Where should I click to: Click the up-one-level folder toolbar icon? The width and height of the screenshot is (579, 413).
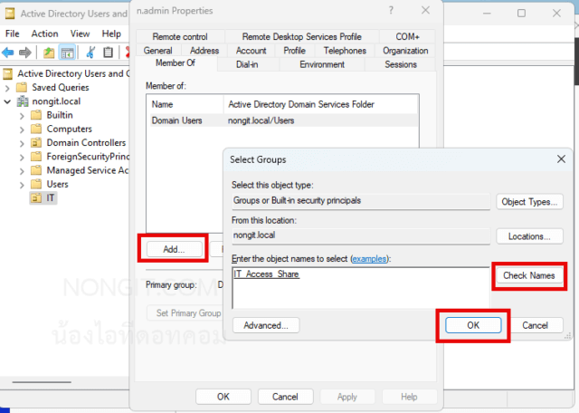(x=48, y=53)
